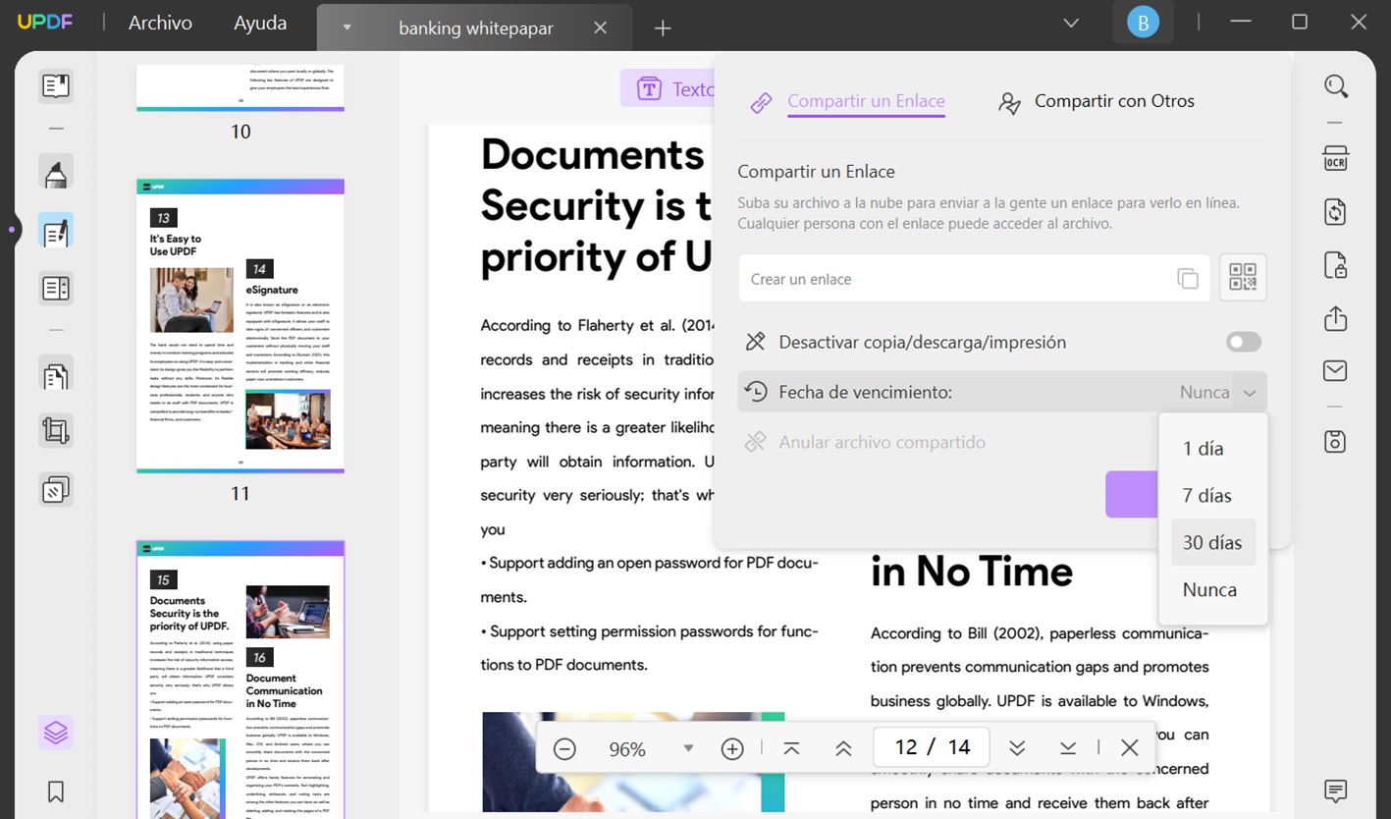Select the highlighted page 12 thumbnail

pos(241,680)
